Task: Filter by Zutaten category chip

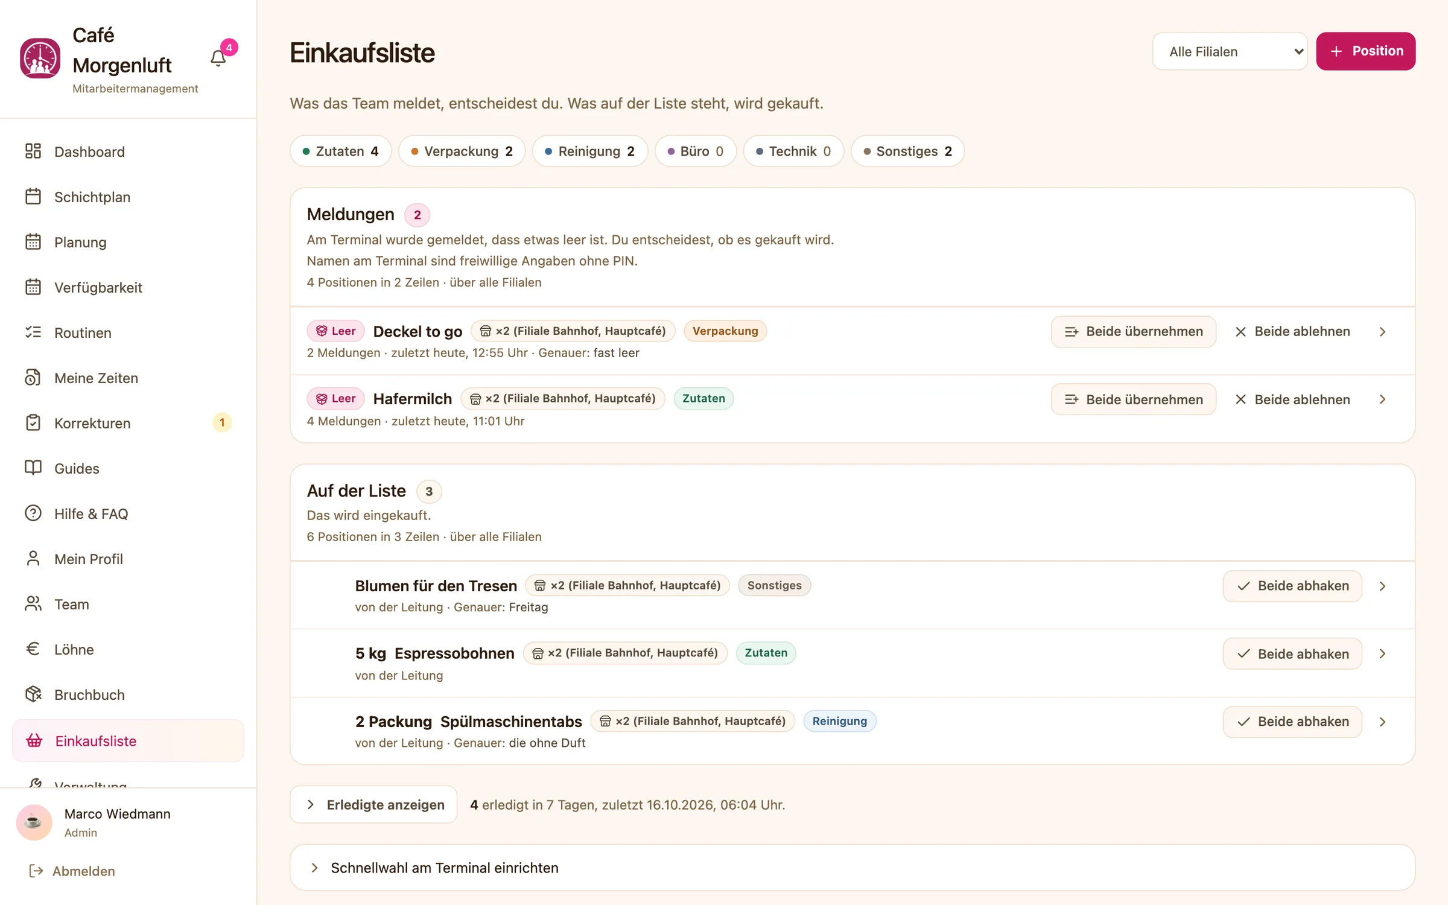Action: (x=340, y=151)
